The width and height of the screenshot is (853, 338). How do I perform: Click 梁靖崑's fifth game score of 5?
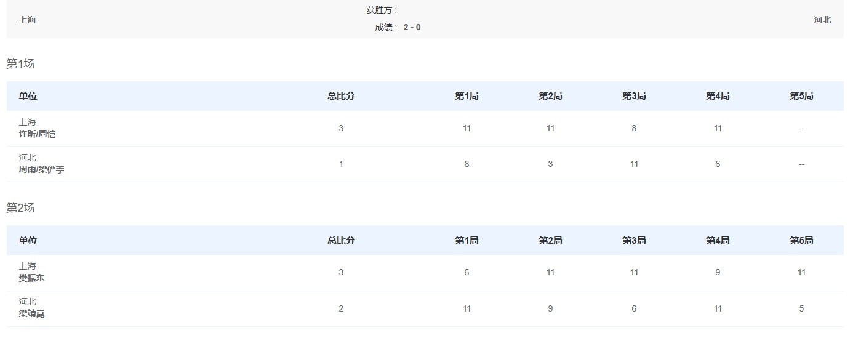pos(801,308)
